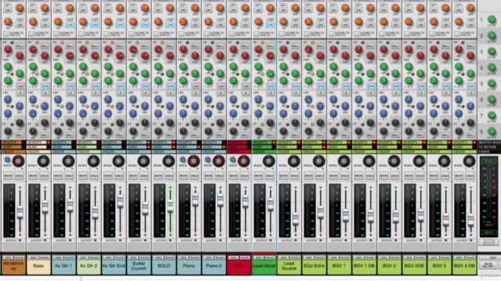Click the Guitar Crunch channel fader handle
Viewport: 501px width, 281px height.
[x=145, y=208]
